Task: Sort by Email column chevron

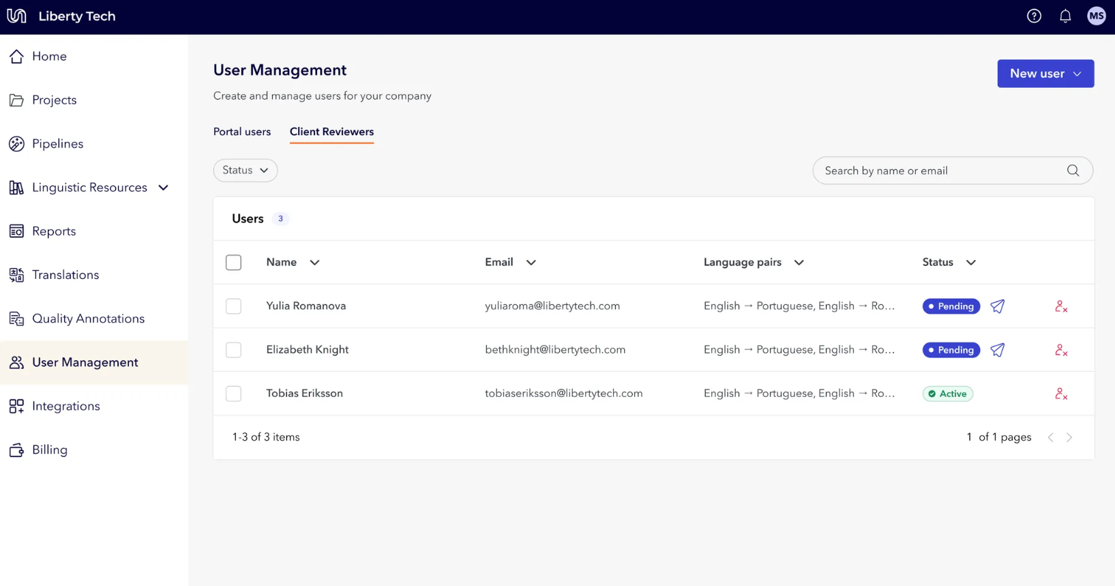Action: [531, 263]
